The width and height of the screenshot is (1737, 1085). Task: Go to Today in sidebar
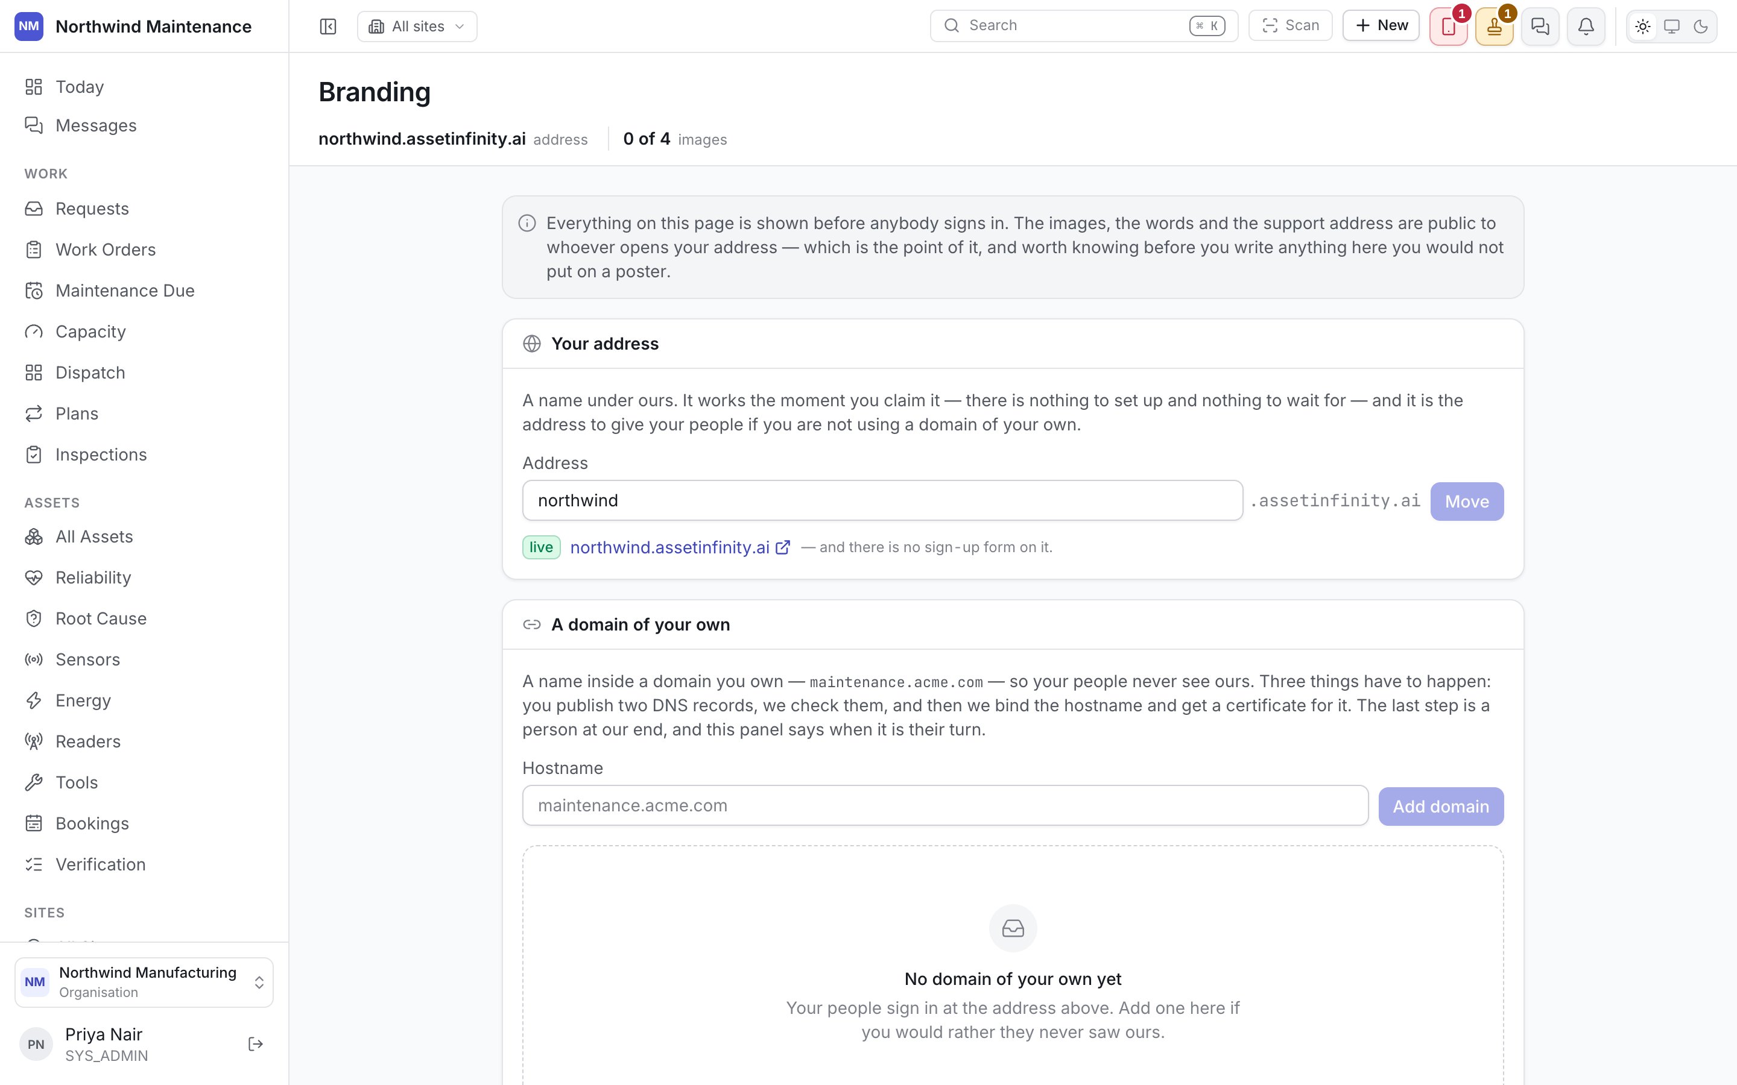click(x=144, y=87)
